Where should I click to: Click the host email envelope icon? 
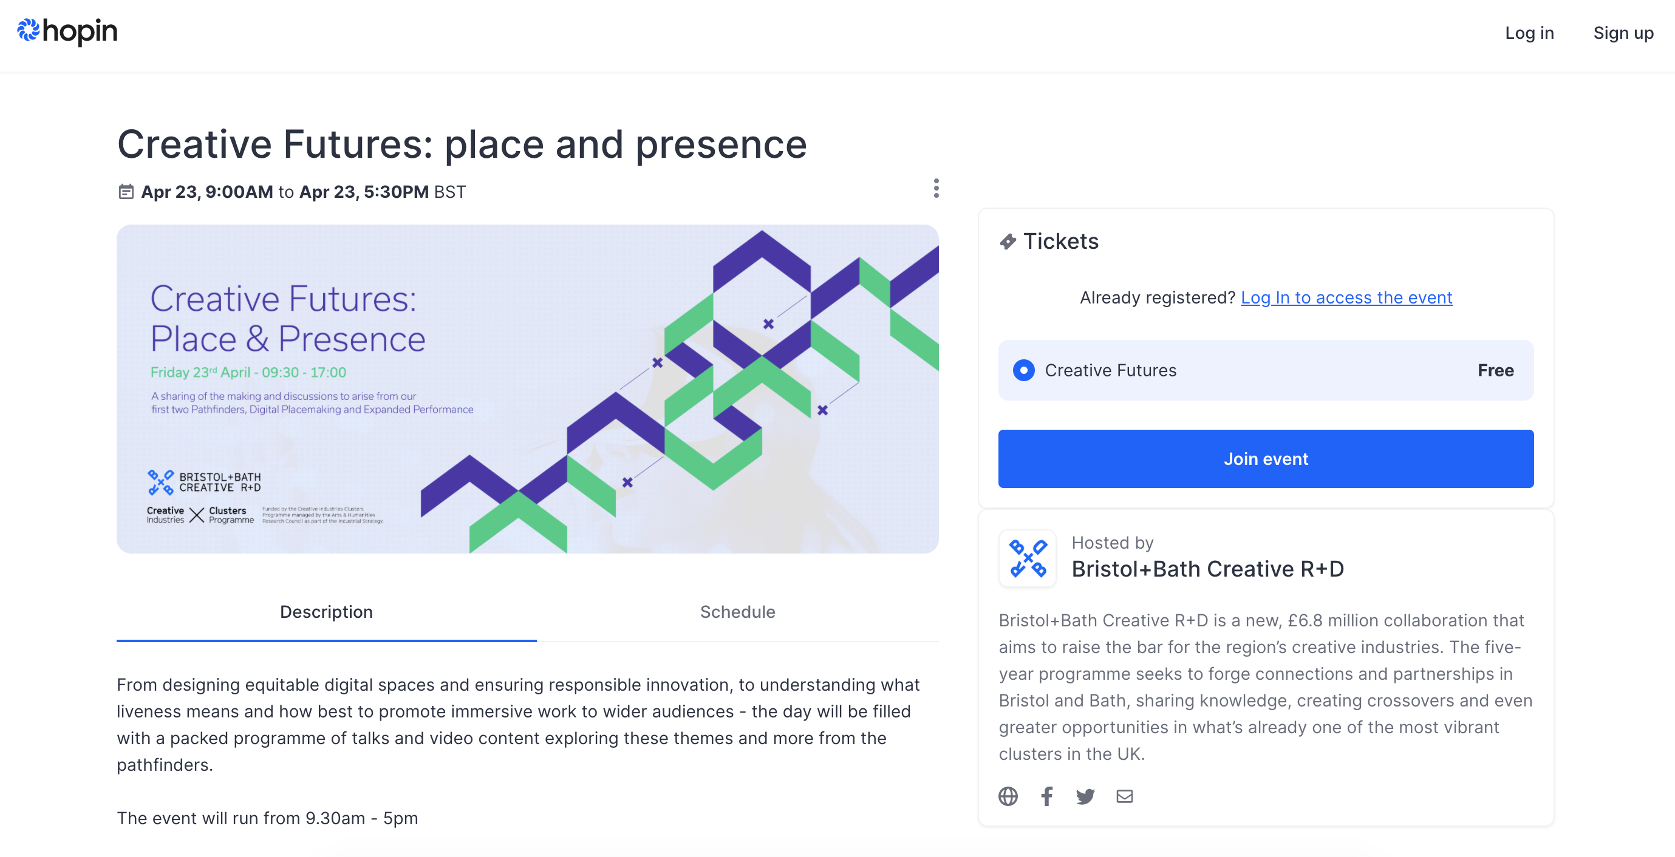click(1124, 796)
